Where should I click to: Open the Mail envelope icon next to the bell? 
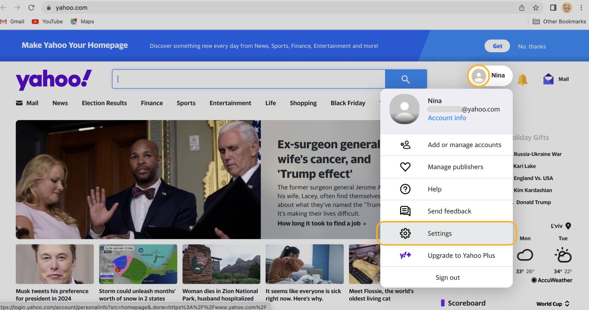tap(549, 79)
